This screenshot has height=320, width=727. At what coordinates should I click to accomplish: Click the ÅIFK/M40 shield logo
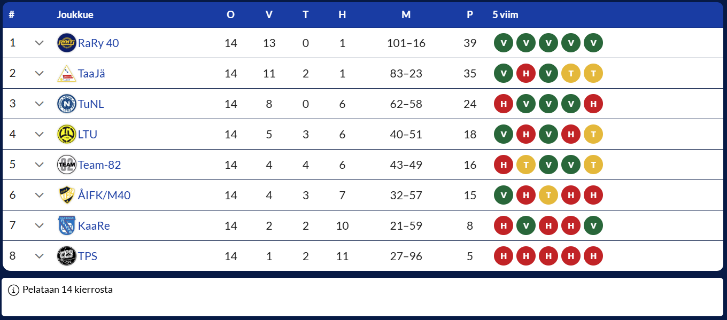coord(67,195)
